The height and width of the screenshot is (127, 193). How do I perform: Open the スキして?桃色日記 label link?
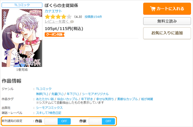(49, 113)
